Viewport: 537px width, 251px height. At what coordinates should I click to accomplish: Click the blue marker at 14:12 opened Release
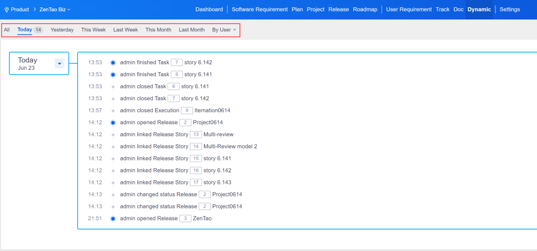[113, 123]
